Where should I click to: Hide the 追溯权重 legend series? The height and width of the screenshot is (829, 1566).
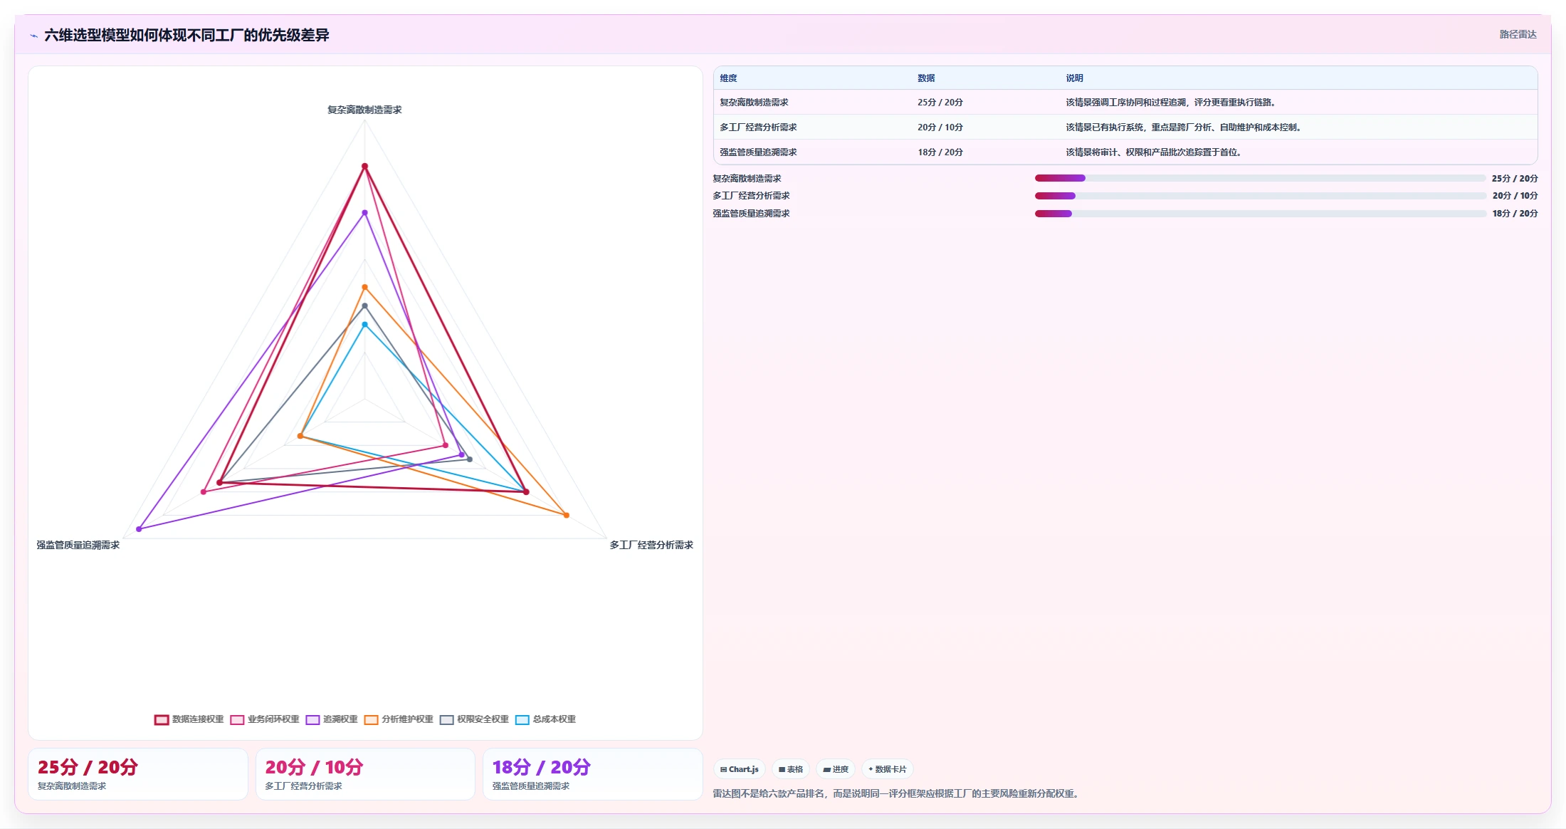(332, 719)
